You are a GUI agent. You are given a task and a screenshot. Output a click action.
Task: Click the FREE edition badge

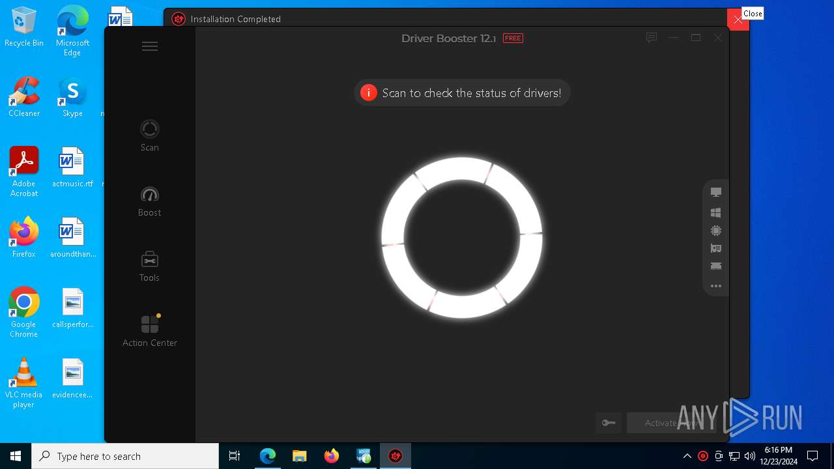pyautogui.click(x=513, y=38)
